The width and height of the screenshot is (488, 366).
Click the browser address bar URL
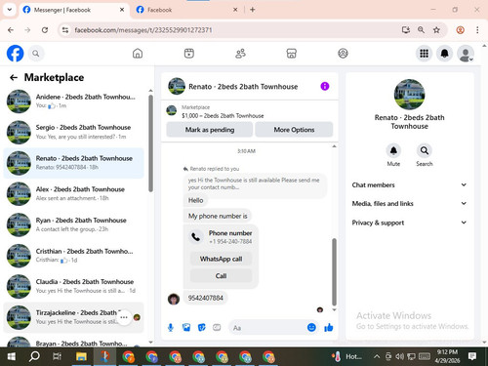tap(143, 30)
